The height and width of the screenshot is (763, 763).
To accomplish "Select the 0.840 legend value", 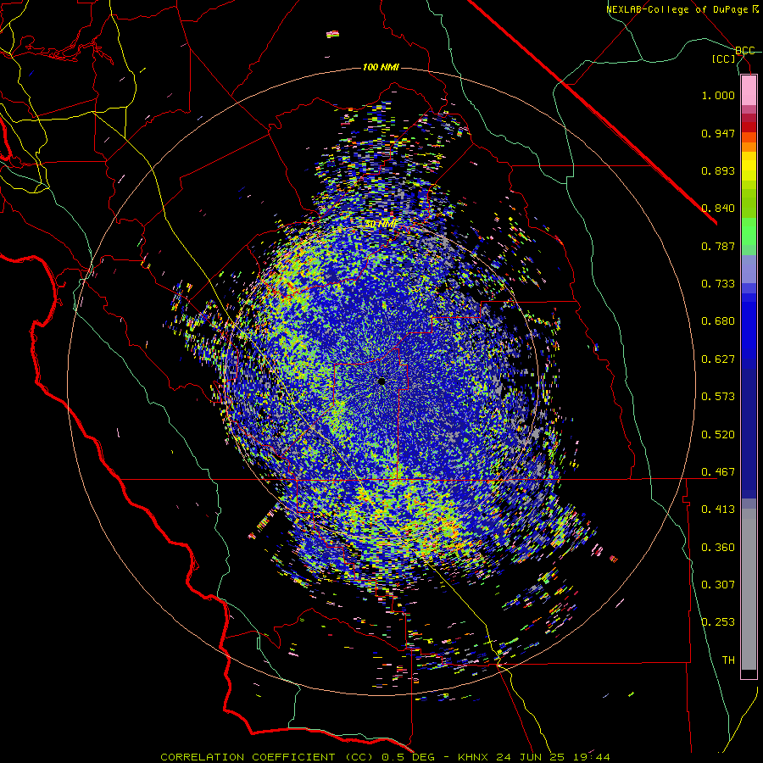I will point(718,209).
